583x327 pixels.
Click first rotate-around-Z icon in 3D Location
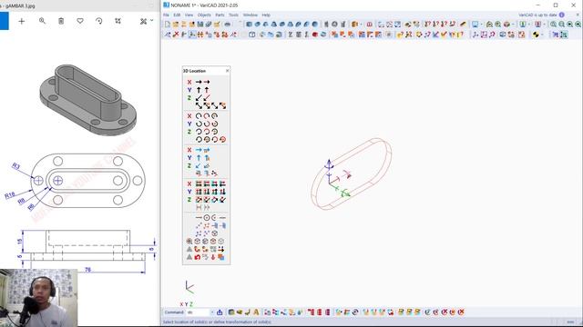pos(199,132)
